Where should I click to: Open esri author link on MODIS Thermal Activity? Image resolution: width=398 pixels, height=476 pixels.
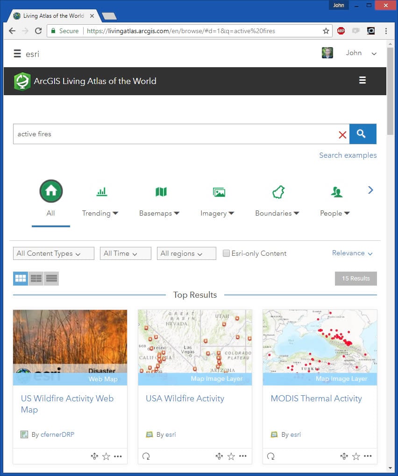(296, 434)
